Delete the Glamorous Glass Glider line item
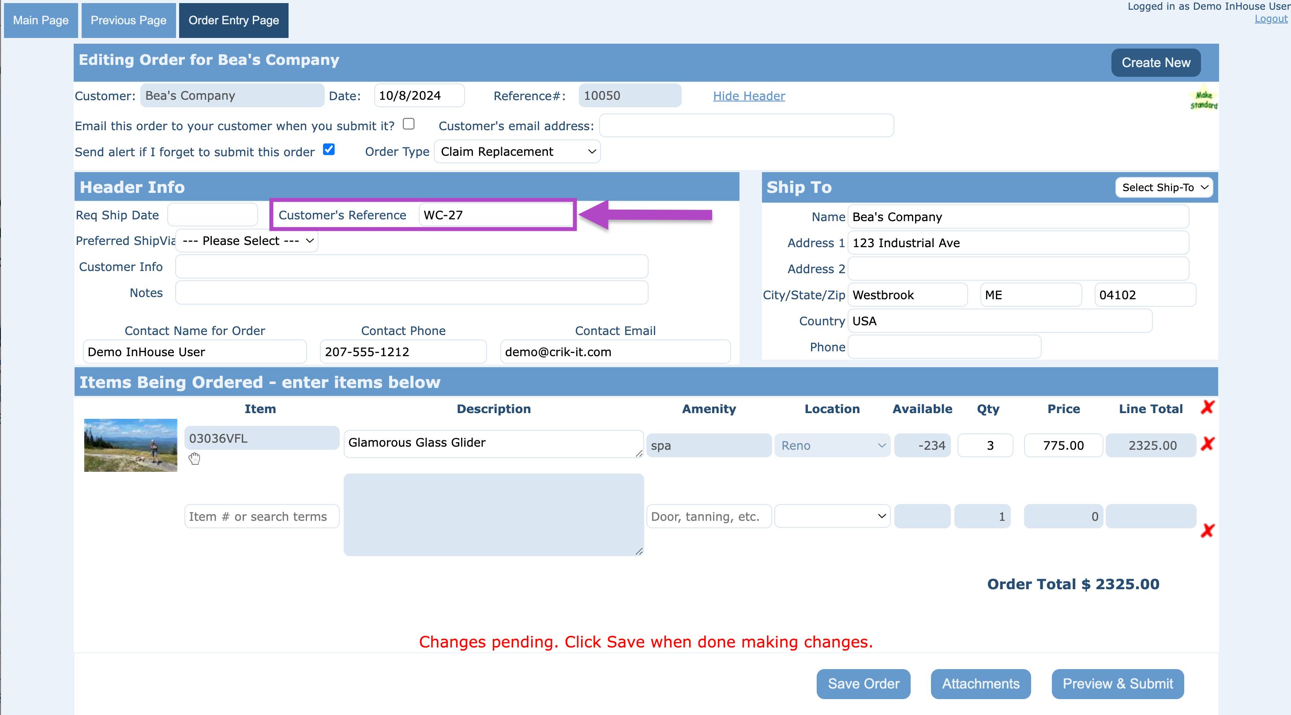 [x=1207, y=444]
